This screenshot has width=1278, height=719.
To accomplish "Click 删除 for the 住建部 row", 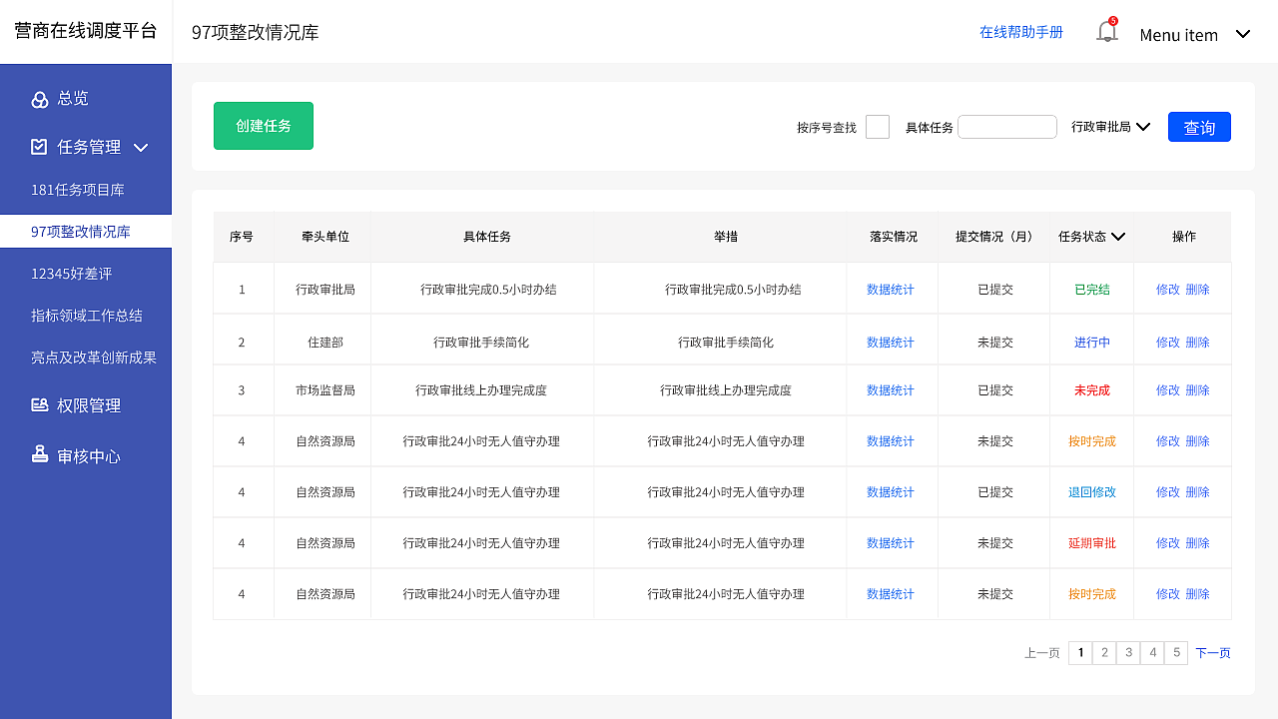I will point(1197,343).
